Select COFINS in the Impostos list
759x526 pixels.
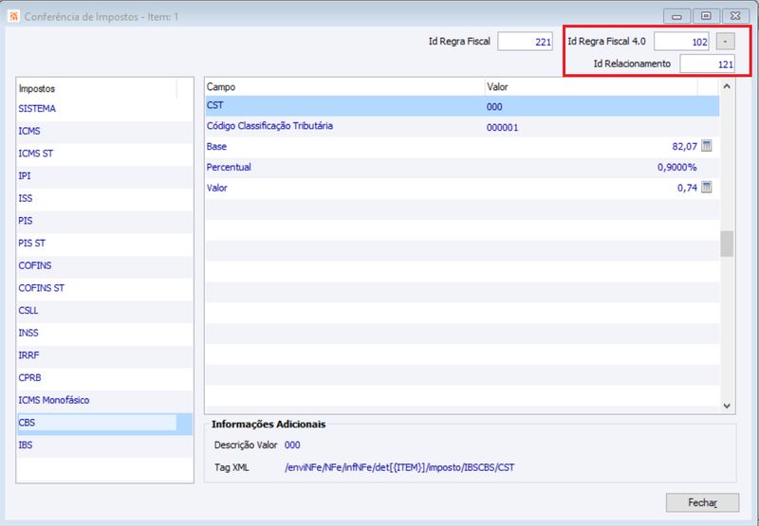coord(104,265)
